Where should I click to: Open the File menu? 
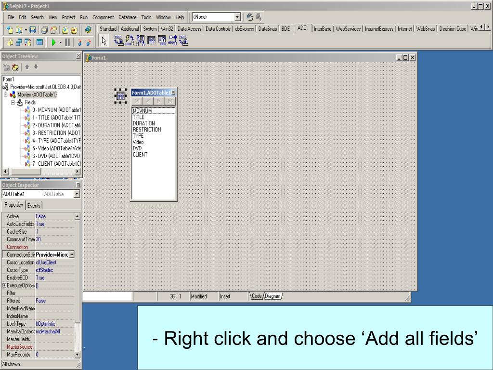11,17
